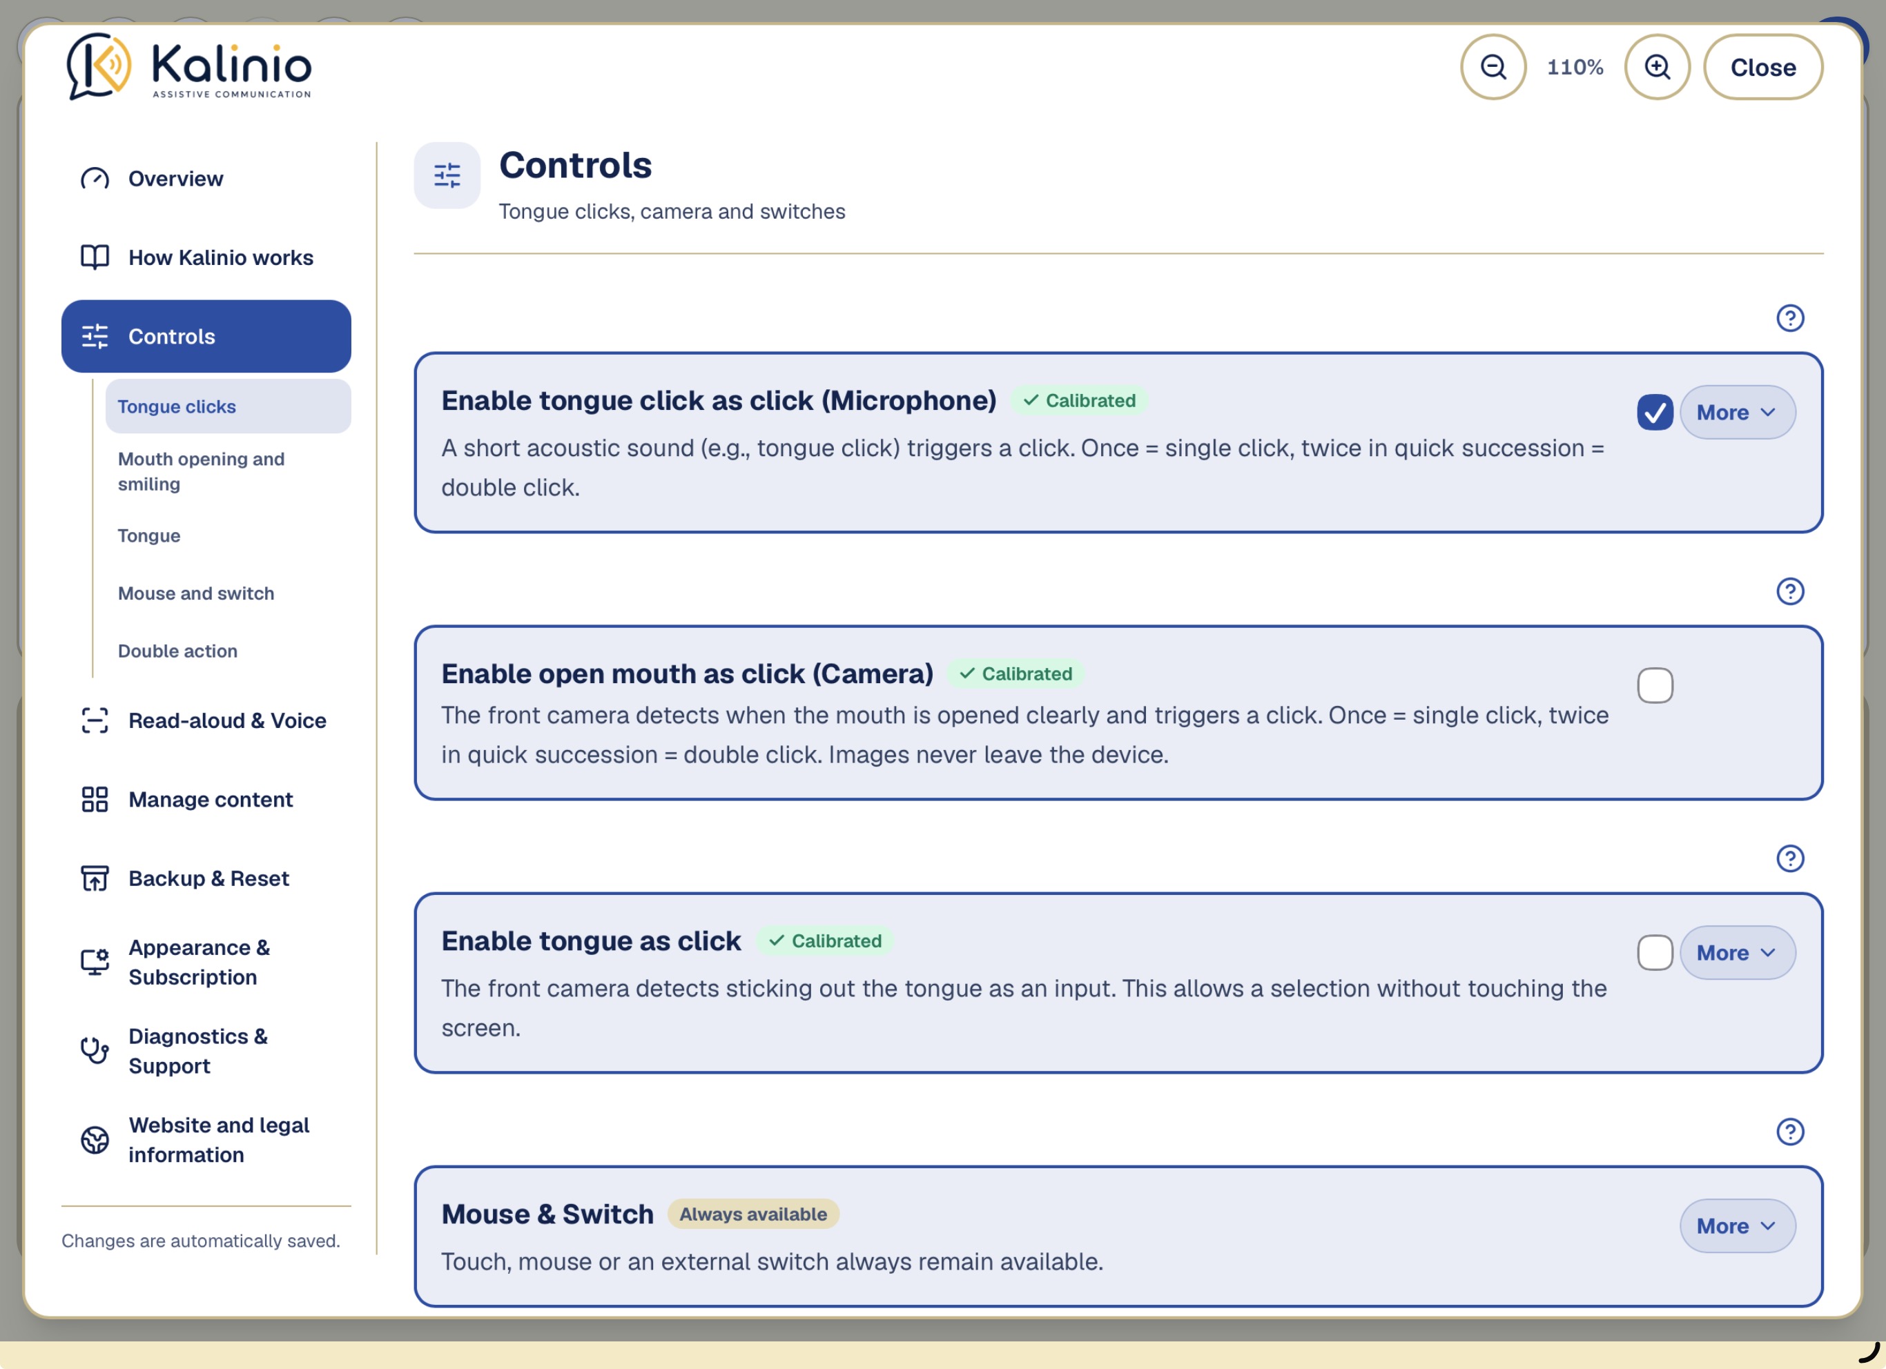Jump to Mouth opening and smiling
Image resolution: width=1886 pixels, height=1369 pixels.
(228, 471)
